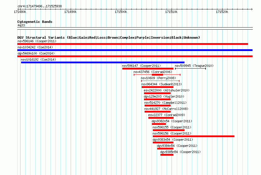This screenshot has width=261, height=175.
Task: Open the nsv437456 (Conrad2006) label
Action: [153, 72]
